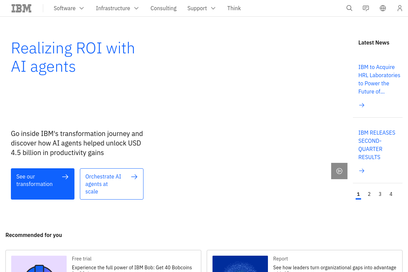Expand the Software dropdown menu
408x272 pixels.
point(69,8)
